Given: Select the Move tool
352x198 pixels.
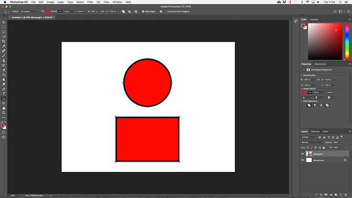Looking at the screenshot, I should tap(4, 22).
